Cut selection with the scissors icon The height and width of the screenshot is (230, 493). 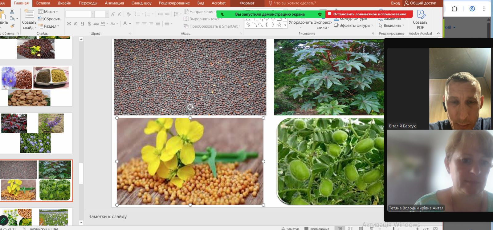click(x=12, y=11)
